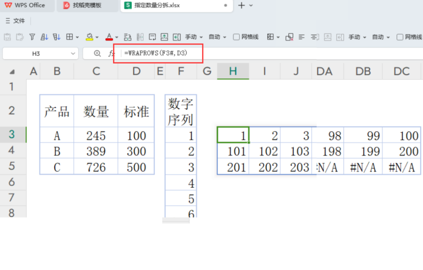Open the 文件 menu
This screenshot has width=423, height=270.
[x=19, y=21]
